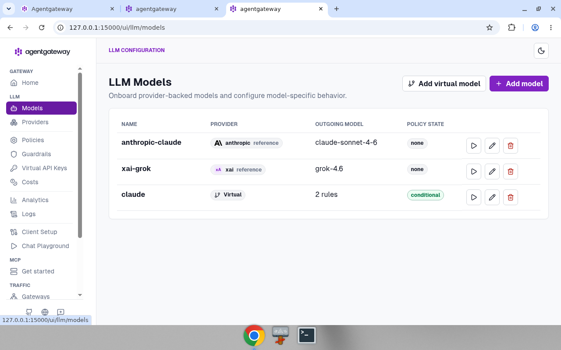Image resolution: width=561 pixels, height=350 pixels.
Task: Delete the anthropic-claude model
Action: click(511, 146)
